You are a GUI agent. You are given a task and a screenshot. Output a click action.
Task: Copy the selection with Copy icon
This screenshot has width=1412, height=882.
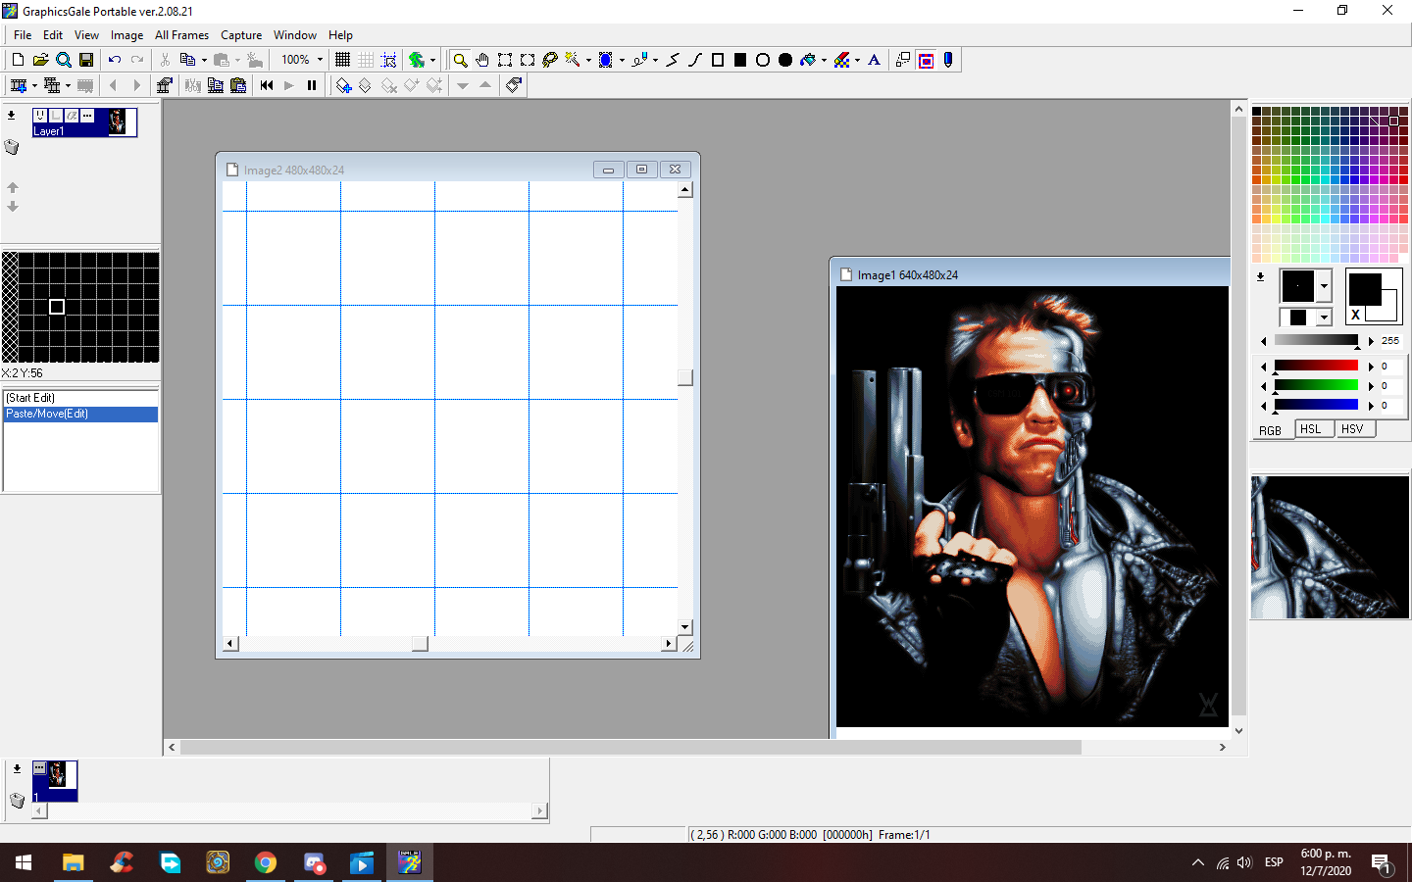(x=187, y=60)
